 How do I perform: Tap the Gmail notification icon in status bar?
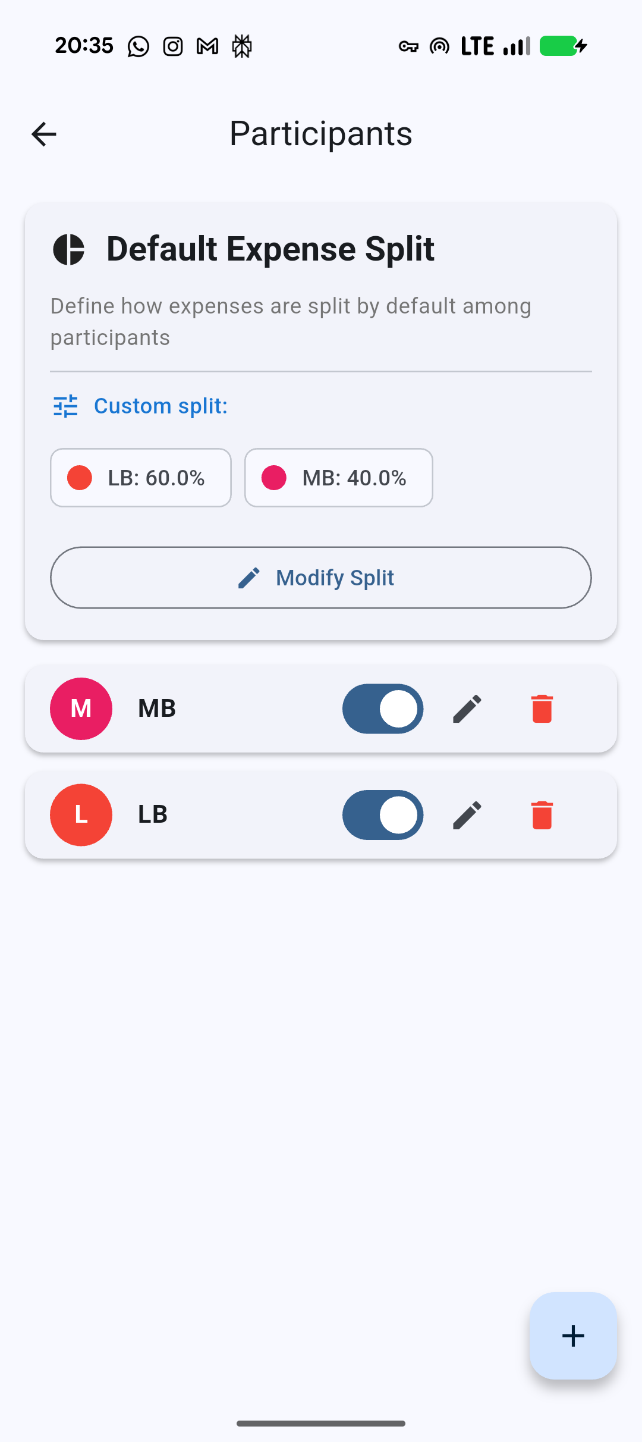tap(207, 46)
